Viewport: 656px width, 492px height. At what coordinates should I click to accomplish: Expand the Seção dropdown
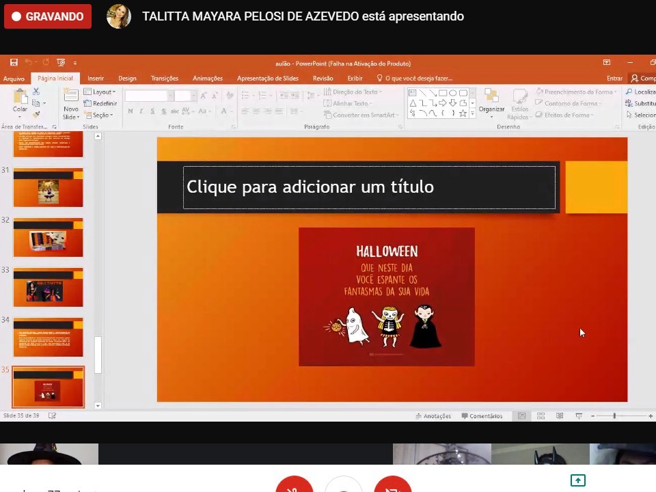[x=98, y=115]
